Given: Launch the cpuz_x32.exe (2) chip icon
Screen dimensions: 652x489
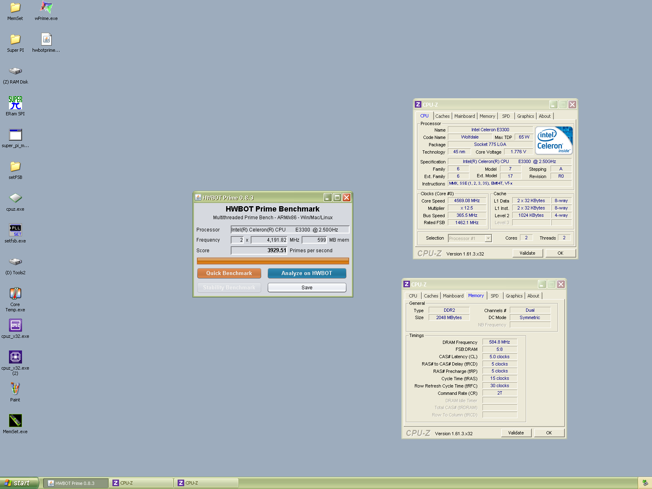Looking at the screenshot, I should 15,357.
